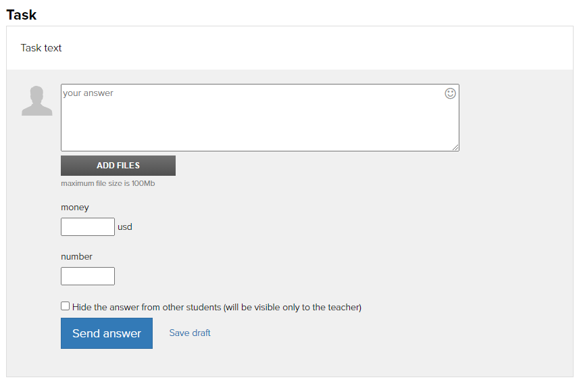Viewport: 581px width, 384px height.
Task: Click the number input field
Action: tap(88, 276)
